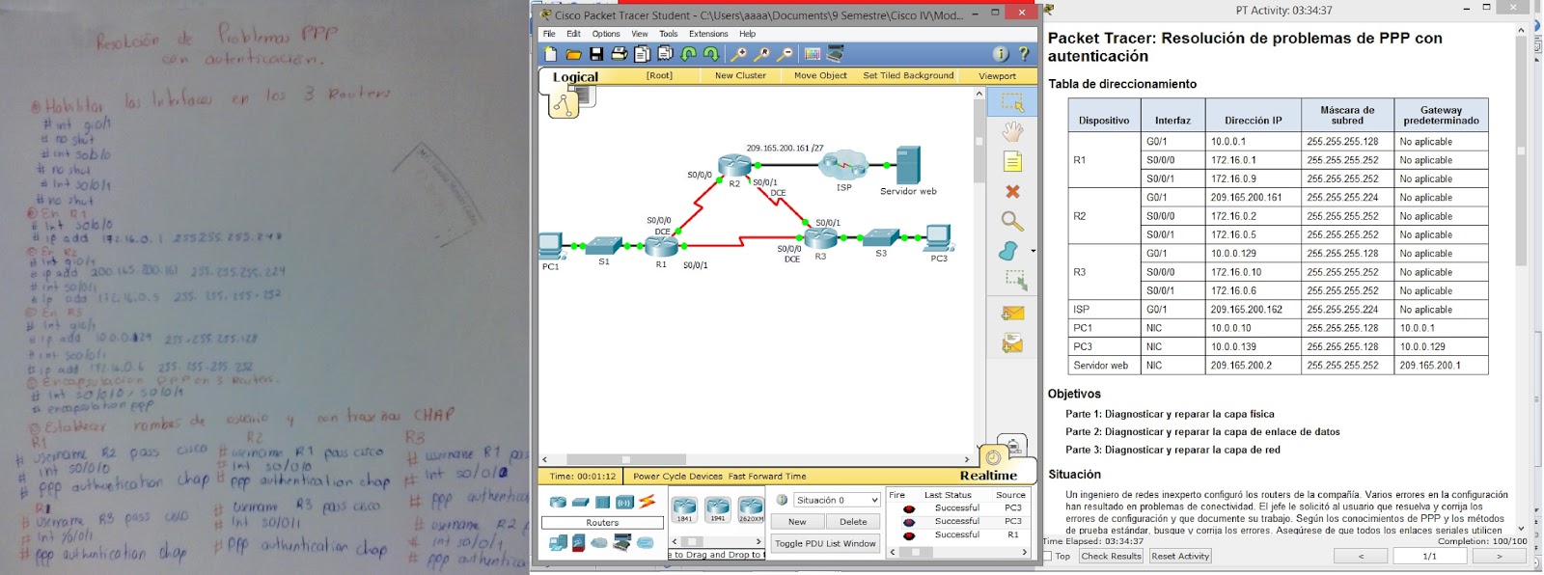Open the View menu
The image size is (1544, 575).
[x=640, y=34]
